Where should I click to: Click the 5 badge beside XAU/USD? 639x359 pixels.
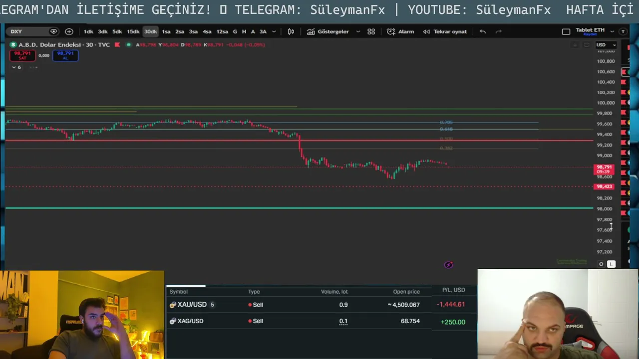coord(212,305)
